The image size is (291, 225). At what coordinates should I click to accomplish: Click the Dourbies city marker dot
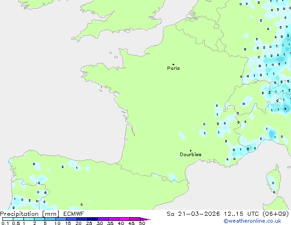(190, 151)
